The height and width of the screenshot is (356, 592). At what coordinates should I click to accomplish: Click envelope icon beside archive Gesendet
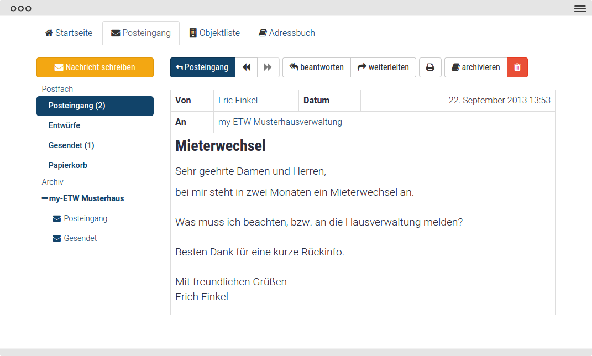tap(56, 239)
